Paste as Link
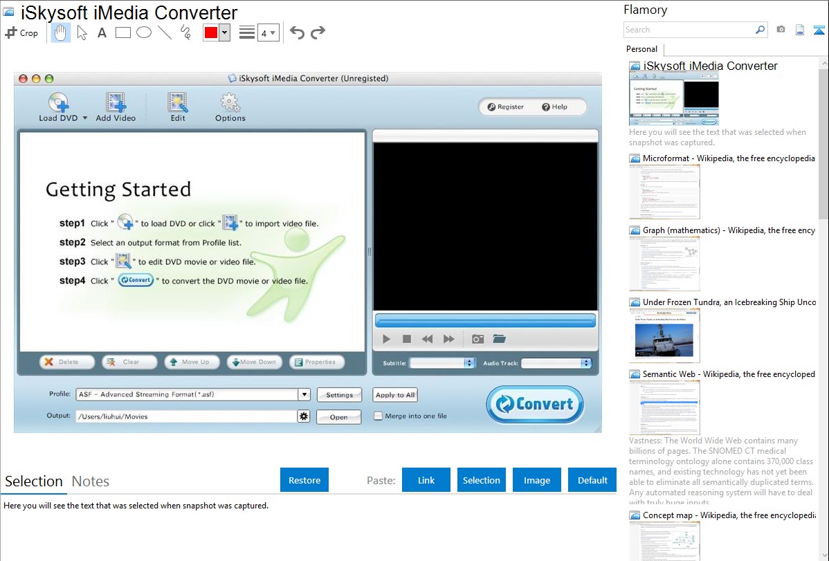Screen dimensions: 829x561 pos(426,480)
